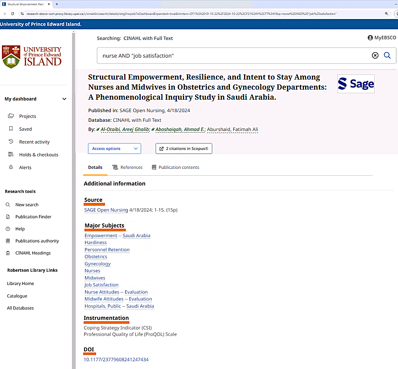Clear the search box with X icon
Image resolution: width=398 pixels, height=369 pixels.
[x=375, y=55]
